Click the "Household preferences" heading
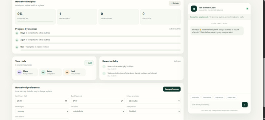Viewport: 265px width, 120px height. (27, 88)
